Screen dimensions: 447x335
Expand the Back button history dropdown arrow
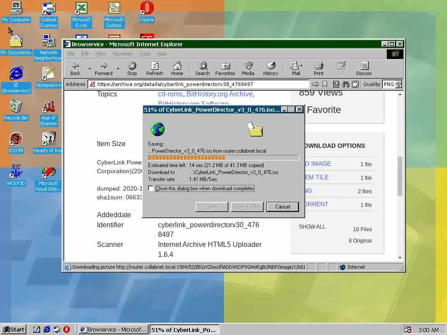tap(89, 68)
